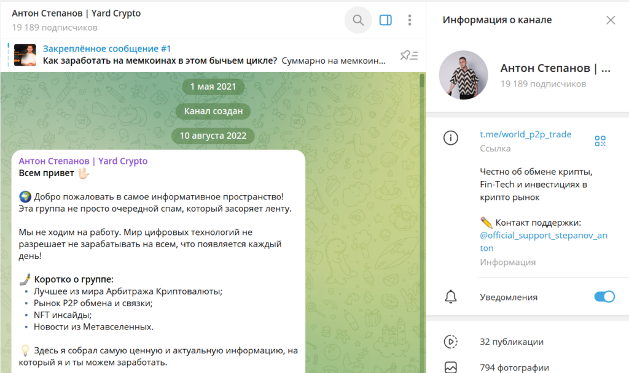Open the search in channel icon
The image size is (629, 373).
(x=358, y=20)
